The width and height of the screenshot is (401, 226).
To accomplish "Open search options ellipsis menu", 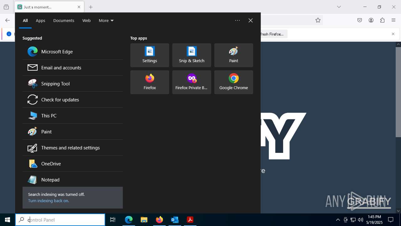I will point(237,20).
